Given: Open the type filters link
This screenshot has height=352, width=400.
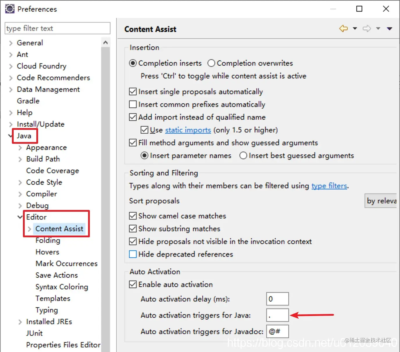Looking at the screenshot, I should pos(329,186).
